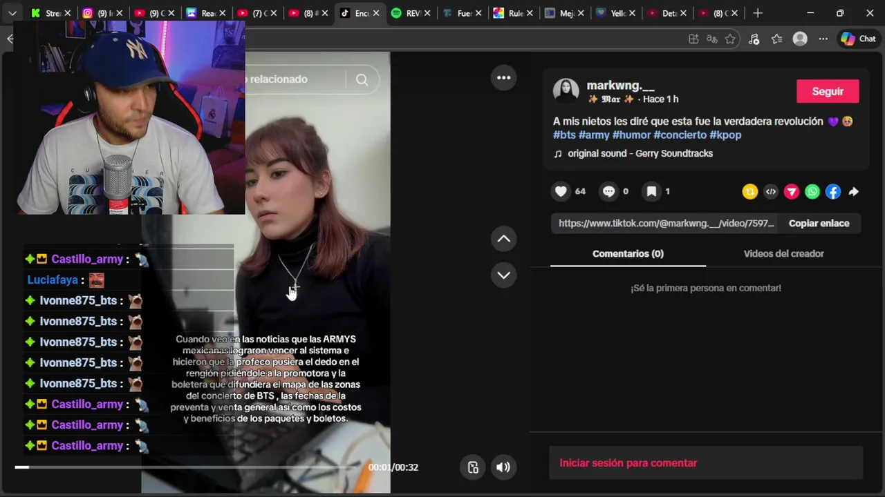Click the browser profile icon
This screenshot has width=885, height=497.
[800, 39]
